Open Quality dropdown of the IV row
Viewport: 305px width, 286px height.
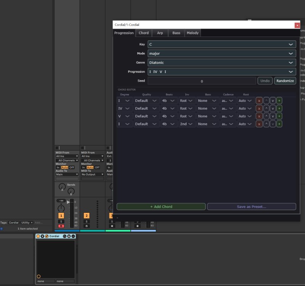click(x=146, y=109)
